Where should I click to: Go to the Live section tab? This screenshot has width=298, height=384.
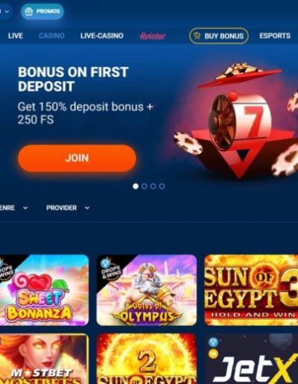tap(16, 36)
